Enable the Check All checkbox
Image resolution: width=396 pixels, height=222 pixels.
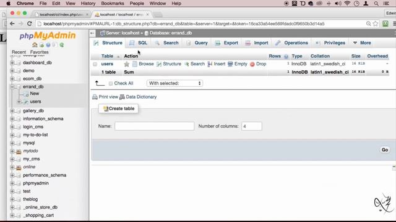click(x=111, y=84)
